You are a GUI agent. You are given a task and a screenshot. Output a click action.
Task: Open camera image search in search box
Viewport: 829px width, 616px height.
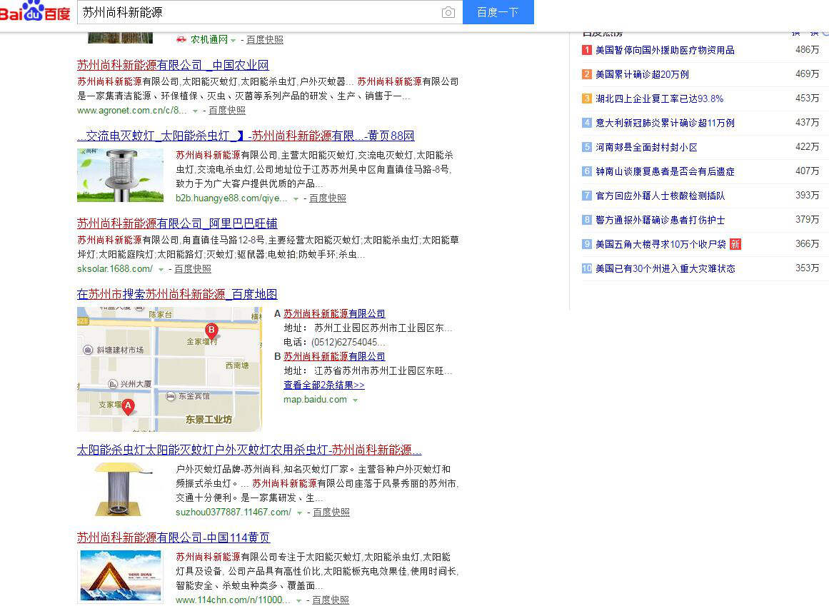(448, 12)
